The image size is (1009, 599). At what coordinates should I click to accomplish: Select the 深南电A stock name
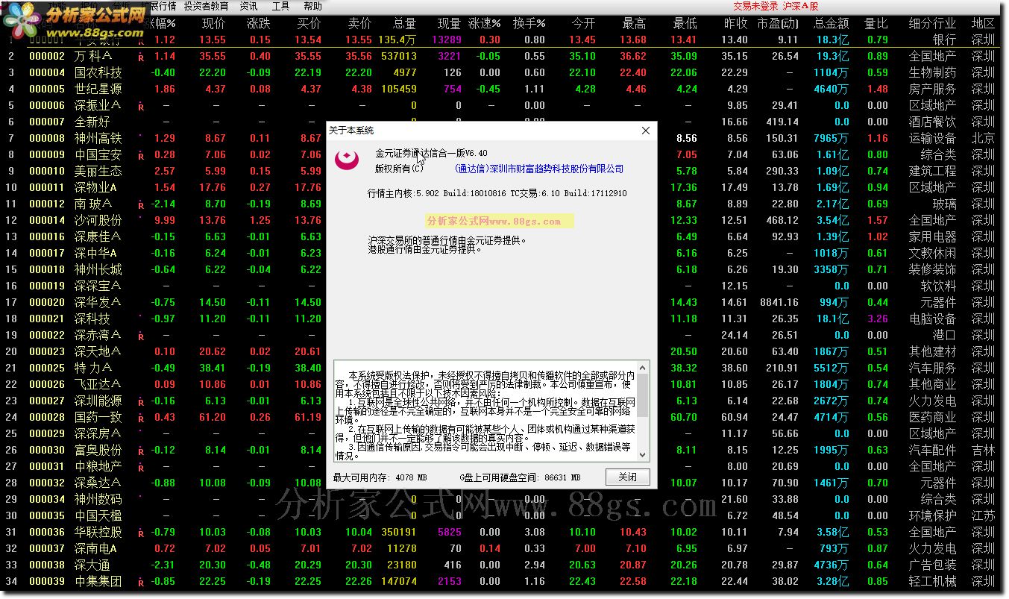95,549
